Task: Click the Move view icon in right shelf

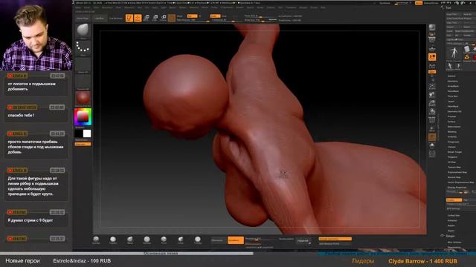Action: click(432, 95)
